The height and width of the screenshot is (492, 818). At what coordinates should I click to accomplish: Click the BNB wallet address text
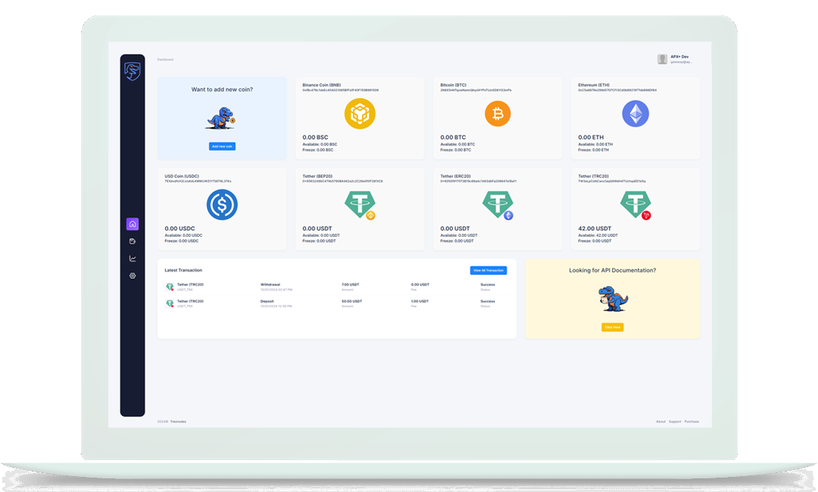click(341, 90)
